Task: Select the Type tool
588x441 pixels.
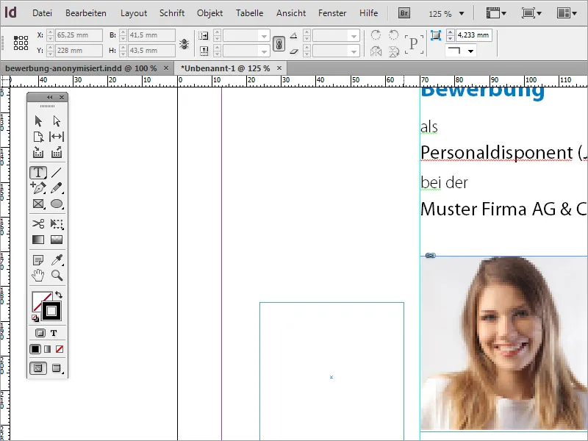Action: pos(37,171)
